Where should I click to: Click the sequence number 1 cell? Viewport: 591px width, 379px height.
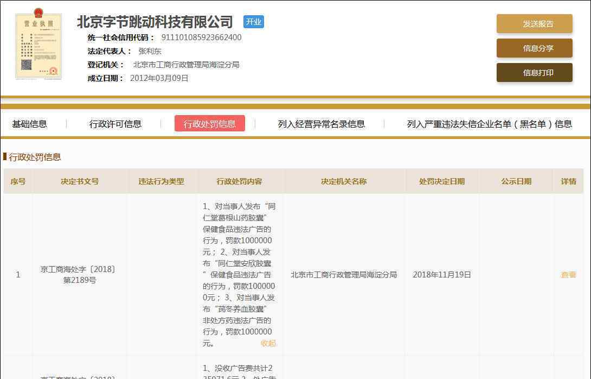[18, 275]
